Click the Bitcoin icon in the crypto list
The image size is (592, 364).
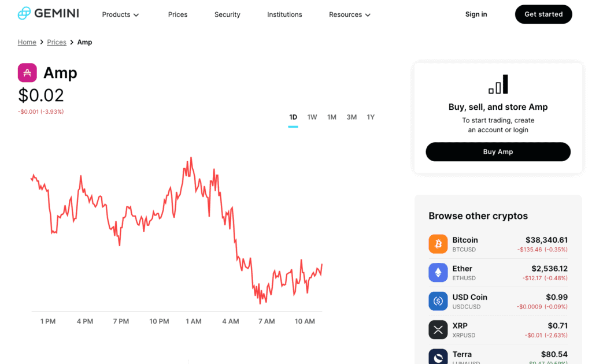pyautogui.click(x=438, y=243)
